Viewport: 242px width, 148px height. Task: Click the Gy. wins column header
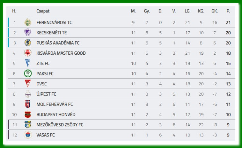pyautogui.click(x=147, y=11)
